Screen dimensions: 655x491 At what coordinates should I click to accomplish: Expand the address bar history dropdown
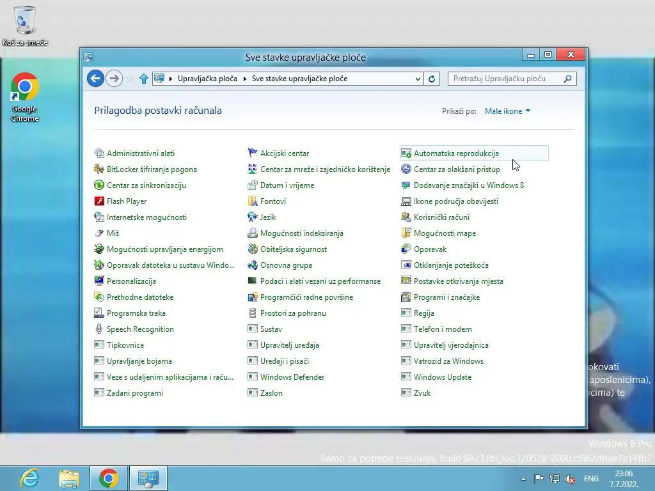click(x=417, y=79)
